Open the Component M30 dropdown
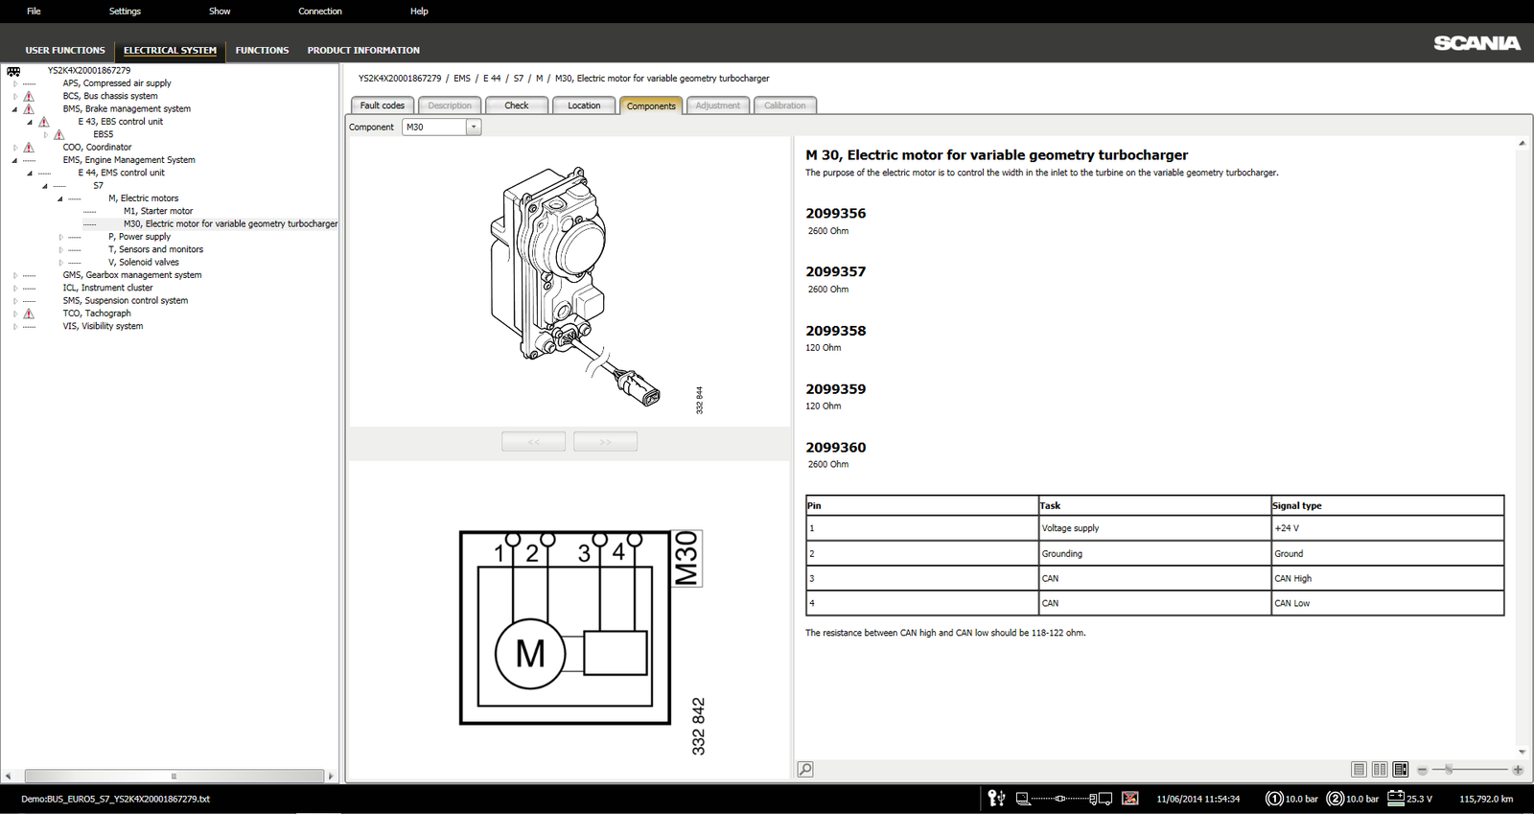Screen dimensions: 1534x814 (x=473, y=127)
